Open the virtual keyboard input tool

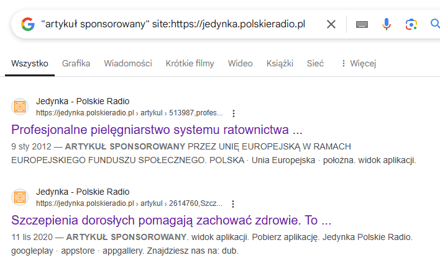[362, 24]
